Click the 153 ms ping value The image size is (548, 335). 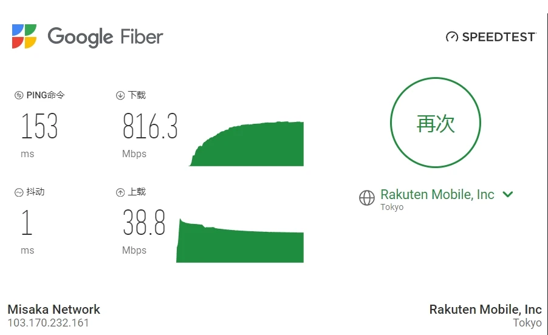point(39,126)
